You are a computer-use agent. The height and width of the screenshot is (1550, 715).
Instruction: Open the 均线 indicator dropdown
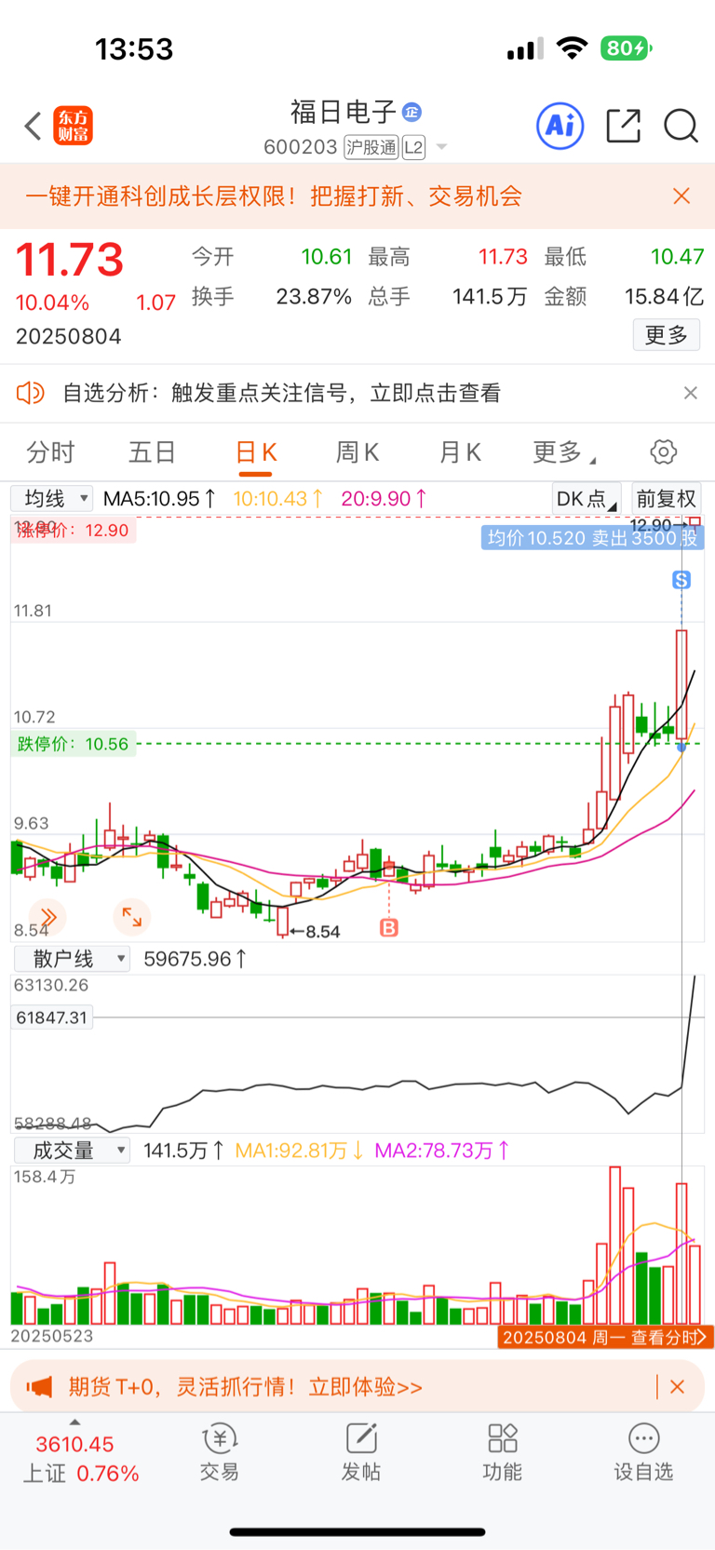[x=52, y=499]
